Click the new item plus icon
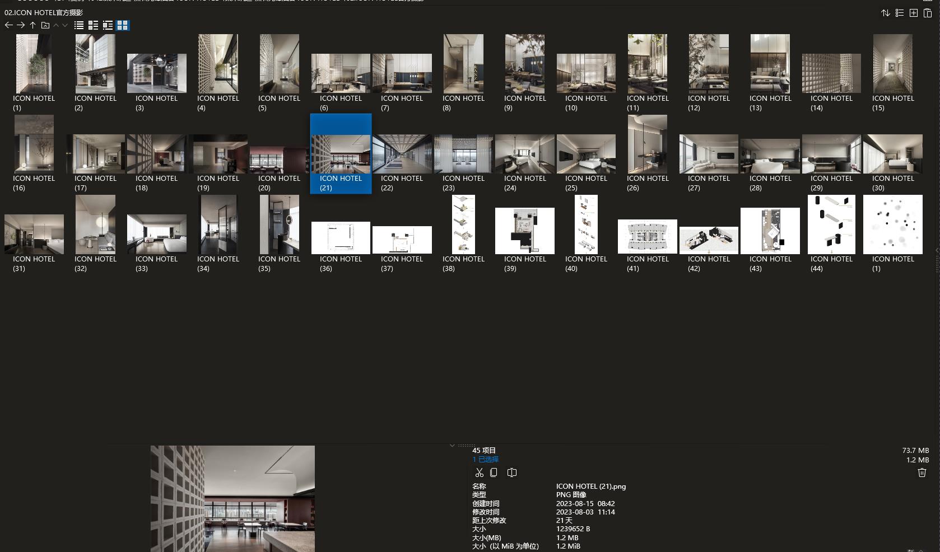 click(x=914, y=13)
